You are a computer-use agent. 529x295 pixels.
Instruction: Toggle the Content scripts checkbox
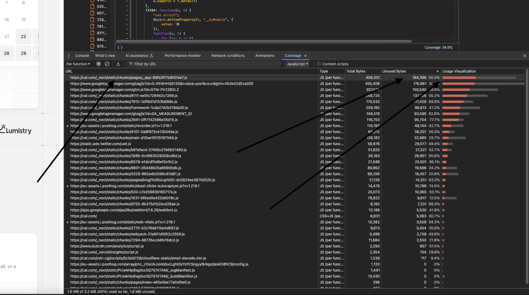click(x=319, y=64)
